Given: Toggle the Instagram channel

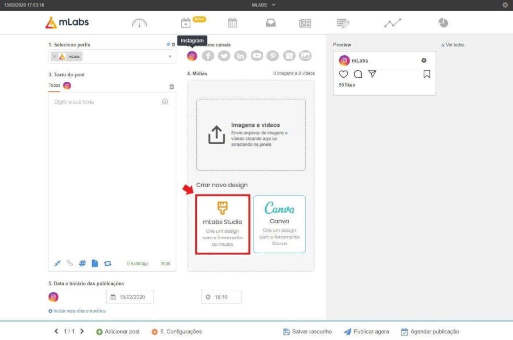Looking at the screenshot, I should pyautogui.click(x=192, y=56).
